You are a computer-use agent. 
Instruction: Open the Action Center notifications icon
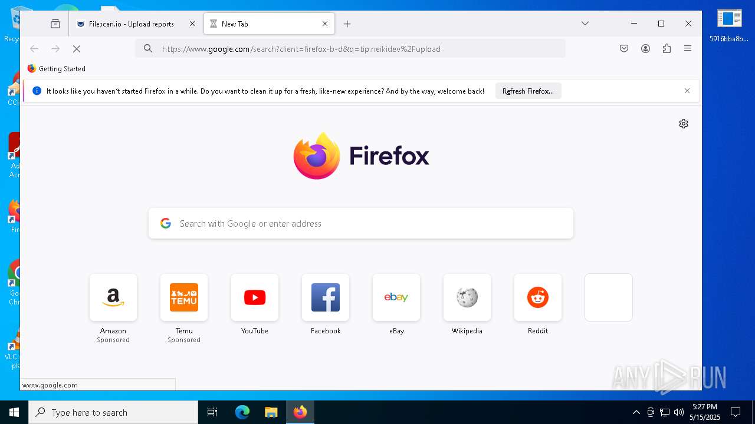736,412
